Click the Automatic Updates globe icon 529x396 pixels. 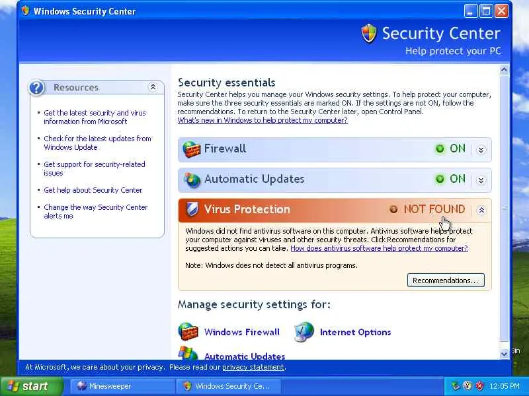[192, 180]
